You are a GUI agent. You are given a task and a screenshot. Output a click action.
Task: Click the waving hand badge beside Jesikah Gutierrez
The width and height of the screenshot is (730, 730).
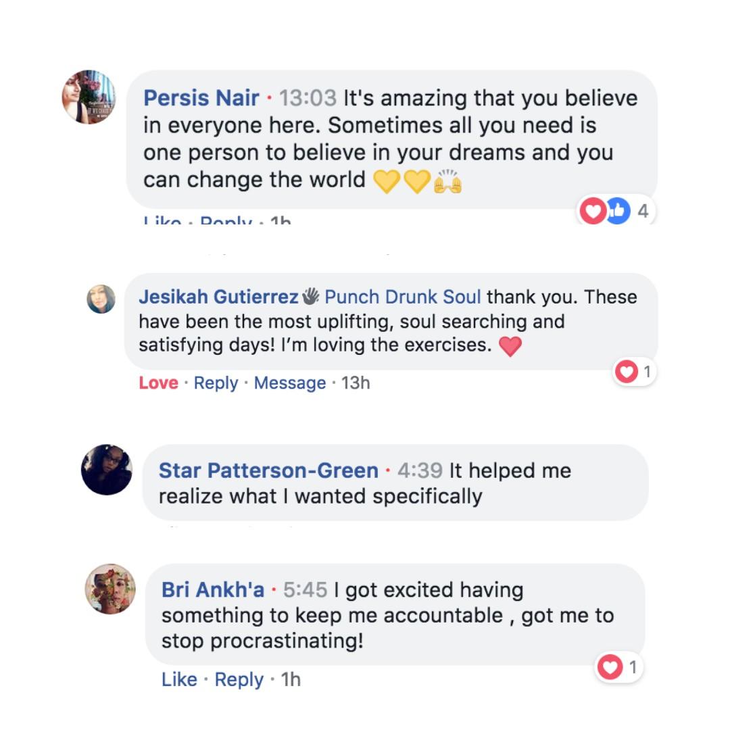coord(310,296)
